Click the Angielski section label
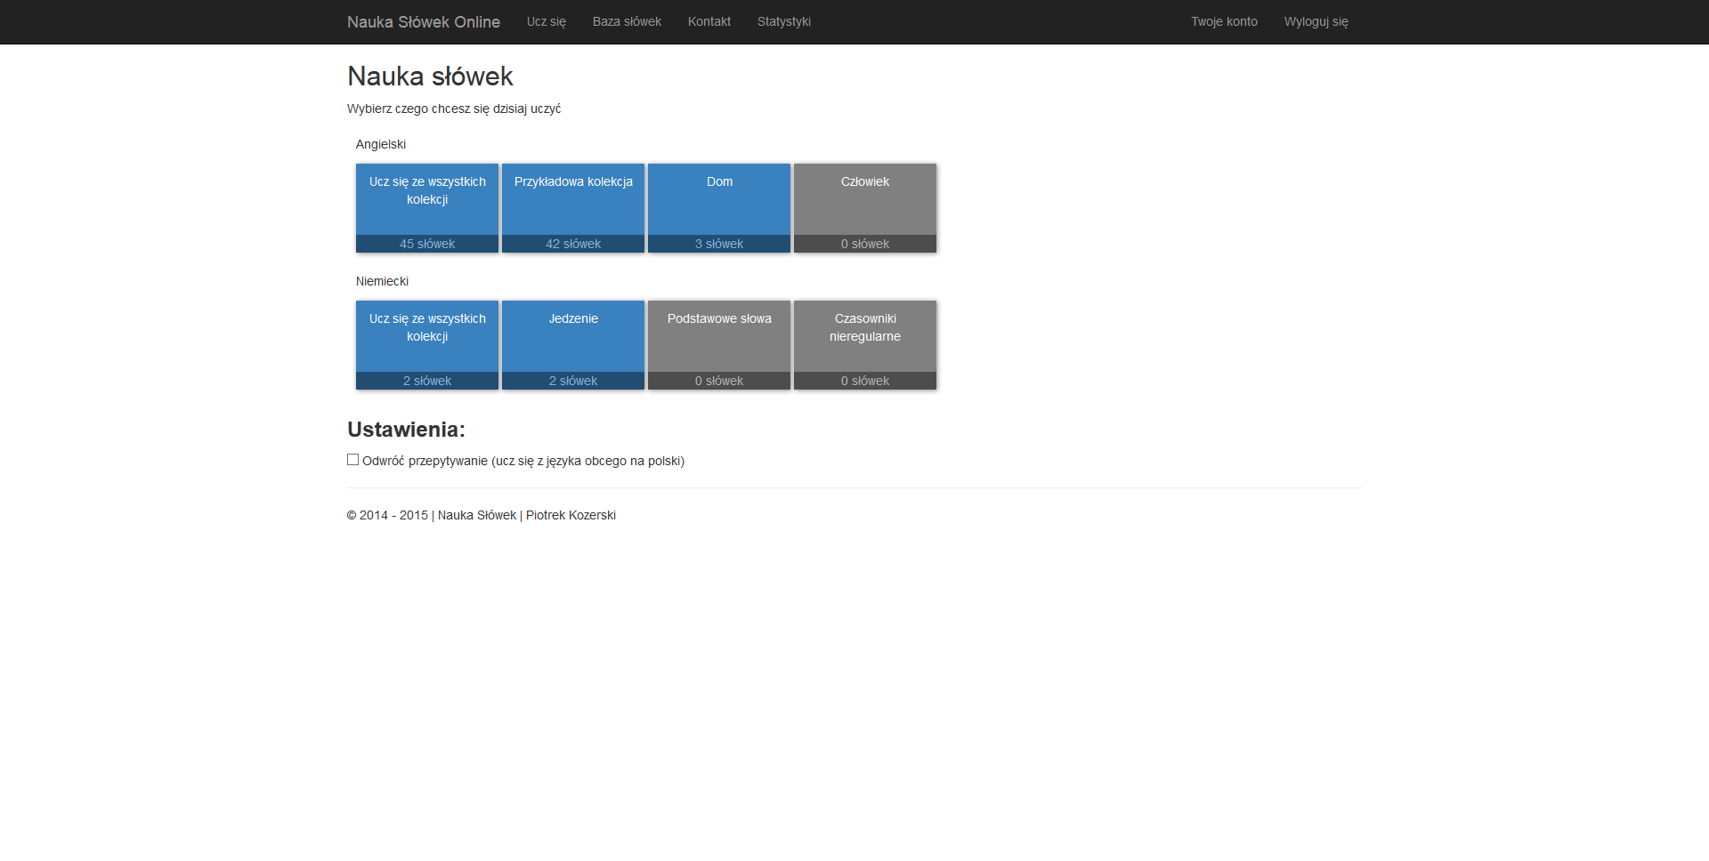The width and height of the screenshot is (1709, 861). [x=381, y=144]
